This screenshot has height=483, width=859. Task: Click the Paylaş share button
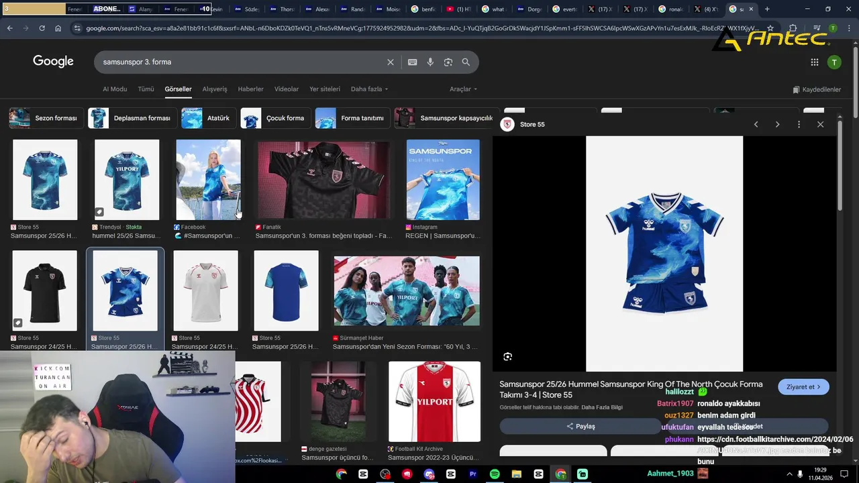580,426
